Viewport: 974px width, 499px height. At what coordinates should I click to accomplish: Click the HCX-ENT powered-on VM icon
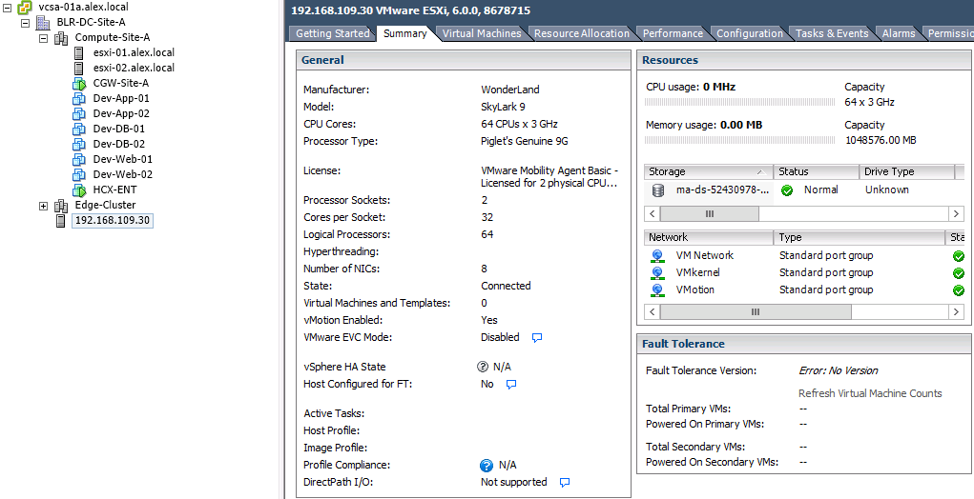point(79,190)
